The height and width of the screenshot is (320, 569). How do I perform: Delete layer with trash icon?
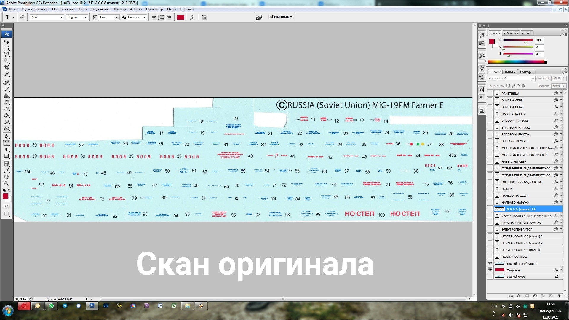[559, 296]
